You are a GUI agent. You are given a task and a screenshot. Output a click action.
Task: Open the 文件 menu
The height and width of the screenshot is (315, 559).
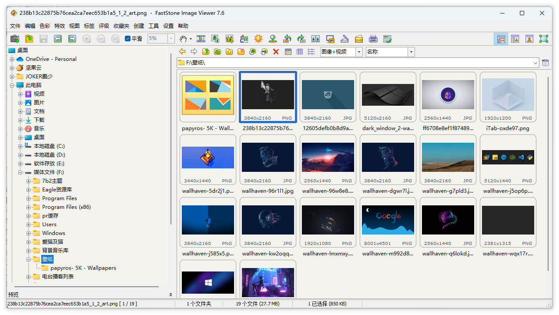pyautogui.click(x=15, y=26)
